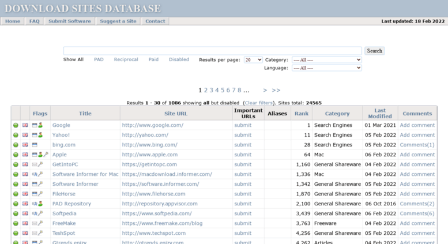This screenshot has height=244, width=448.
Task: Click the magic wand icon in Apple row
Action: [x=46, y=154]
